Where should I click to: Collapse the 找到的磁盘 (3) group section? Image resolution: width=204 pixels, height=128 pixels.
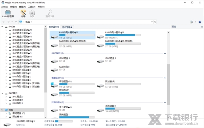tap(165, 102)
